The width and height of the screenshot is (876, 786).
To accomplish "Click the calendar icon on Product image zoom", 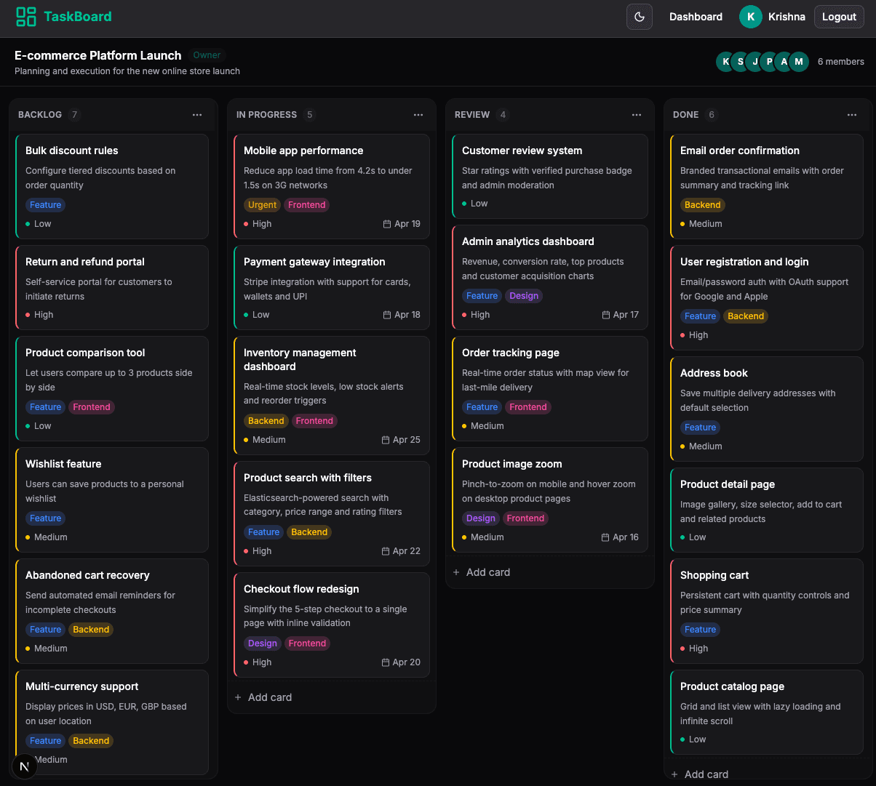I will pyautogui.click(x=605, y=537).
